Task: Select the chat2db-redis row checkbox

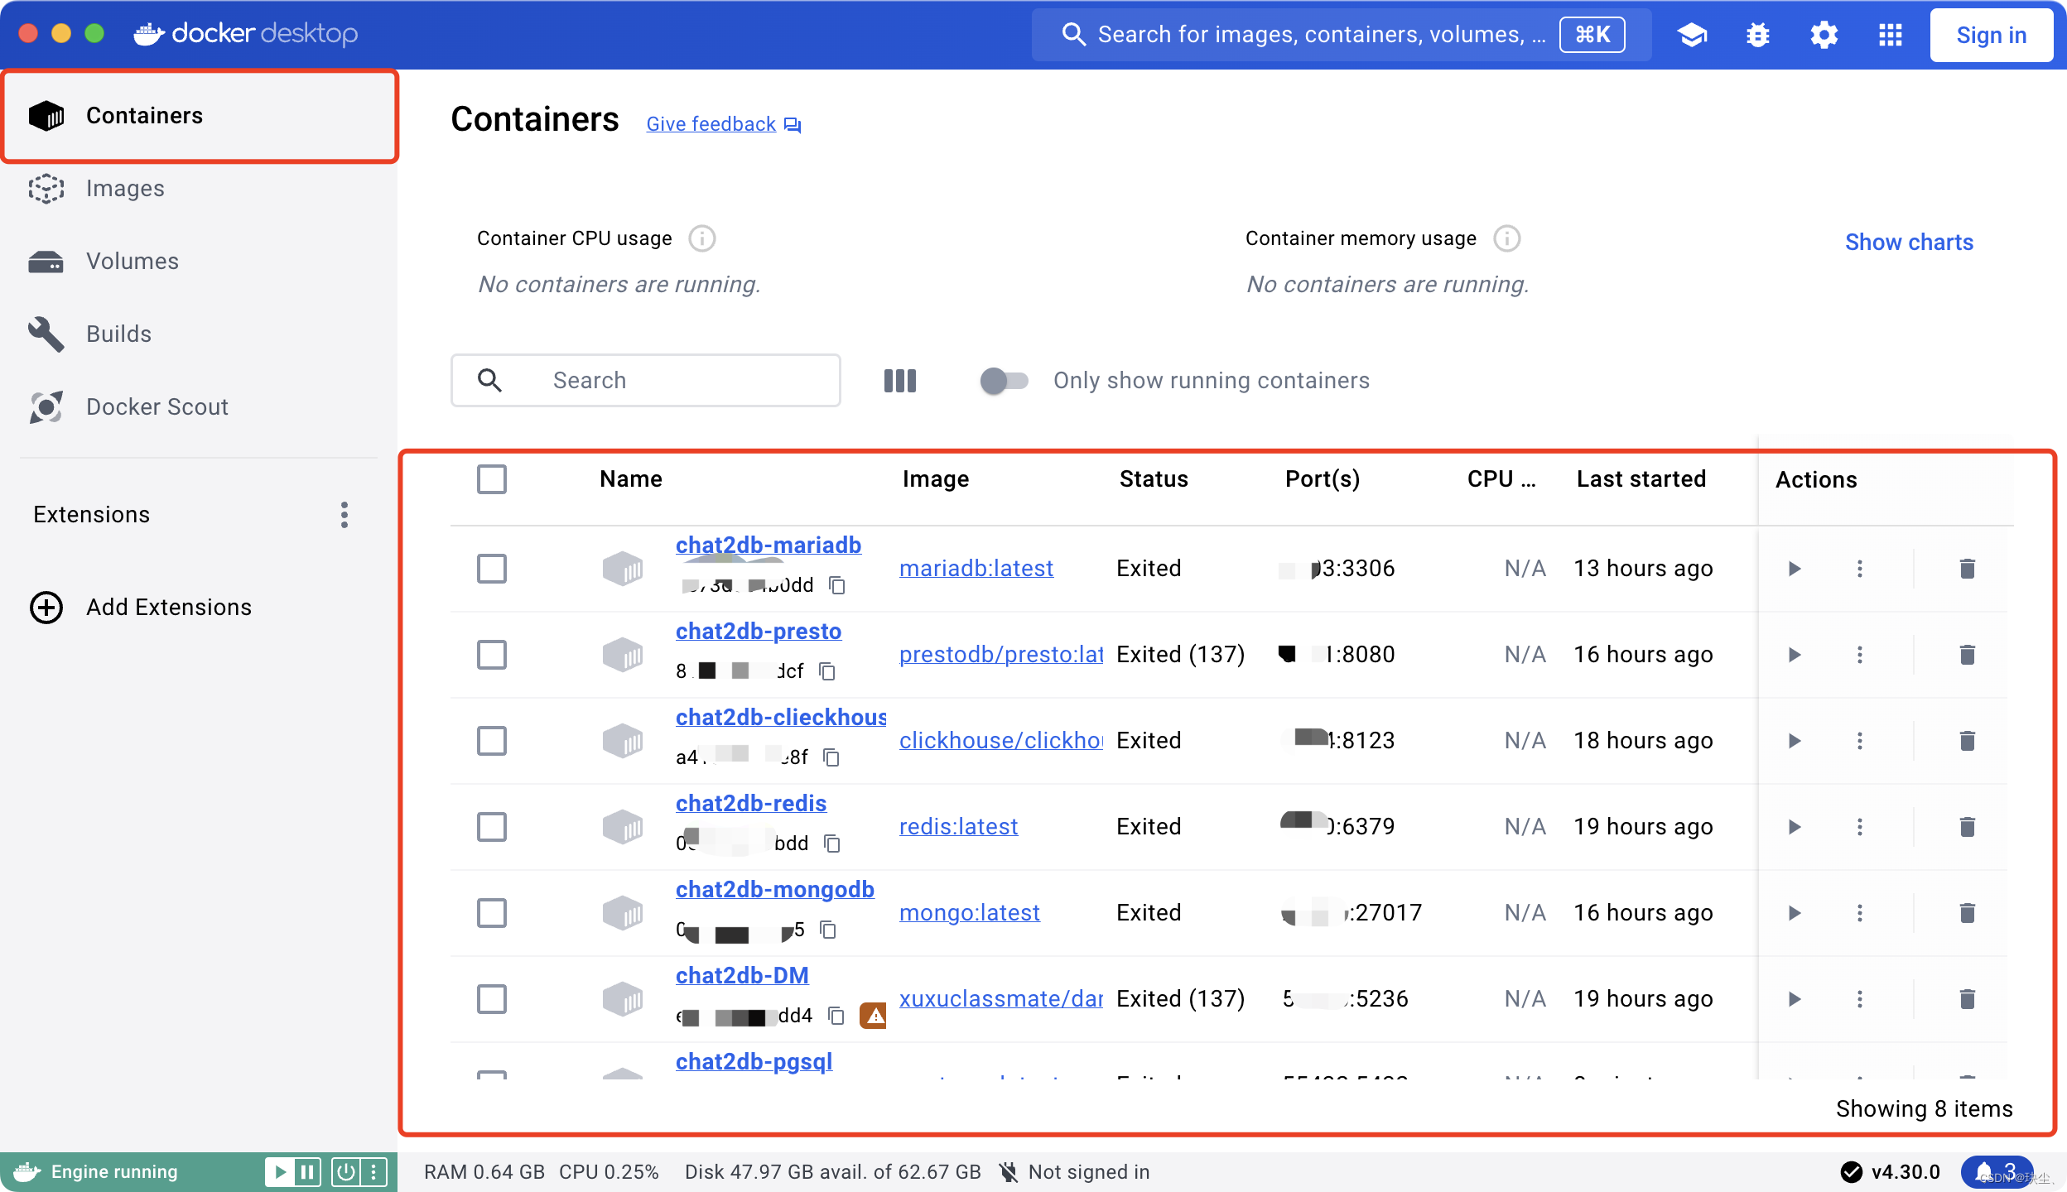Action: pyautogui.click(x=492, y=827)
